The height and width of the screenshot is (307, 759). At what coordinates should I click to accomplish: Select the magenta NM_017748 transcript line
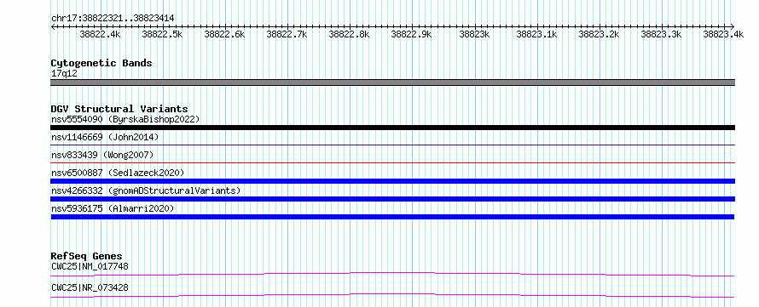(x=392, y=274)
